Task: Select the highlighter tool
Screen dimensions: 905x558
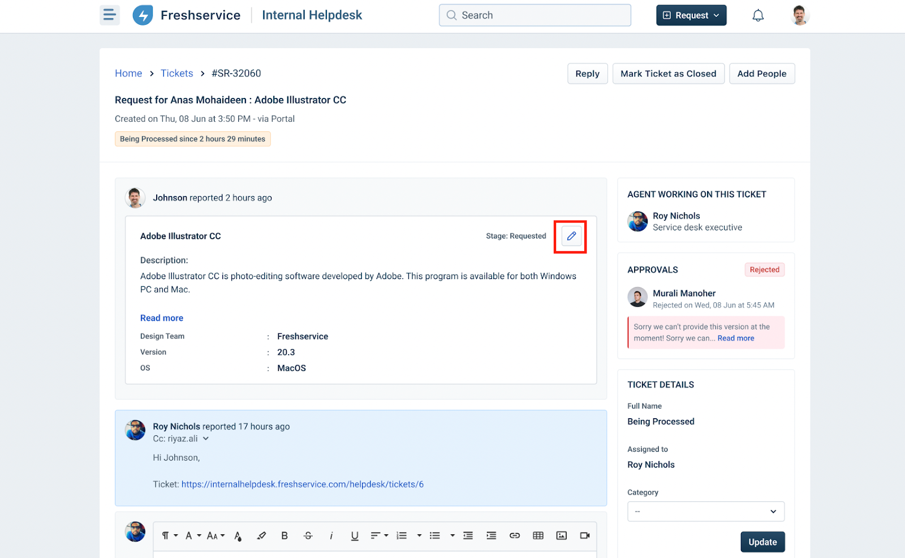Action: [261, 535]
